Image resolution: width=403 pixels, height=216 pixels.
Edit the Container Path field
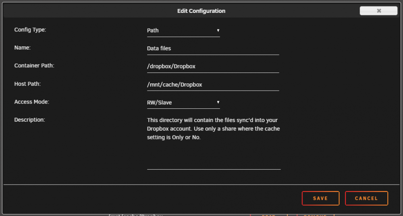pos(213,66)
